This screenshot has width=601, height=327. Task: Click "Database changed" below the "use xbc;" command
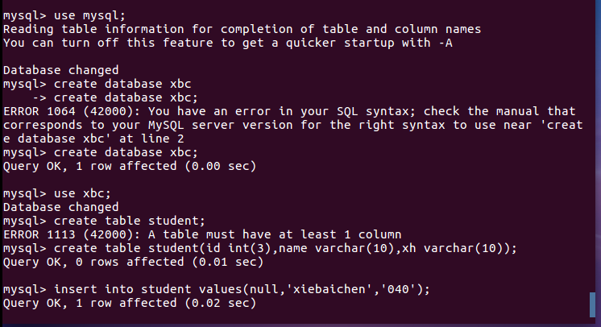[x=60, y=207]
